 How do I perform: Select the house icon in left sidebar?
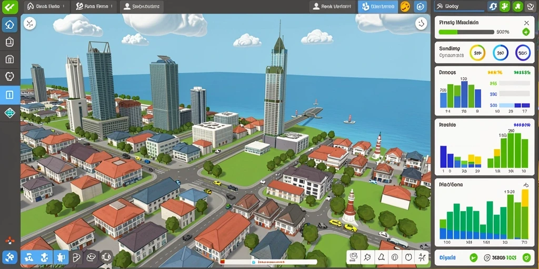pyautogui.click(x=9, y=24)
